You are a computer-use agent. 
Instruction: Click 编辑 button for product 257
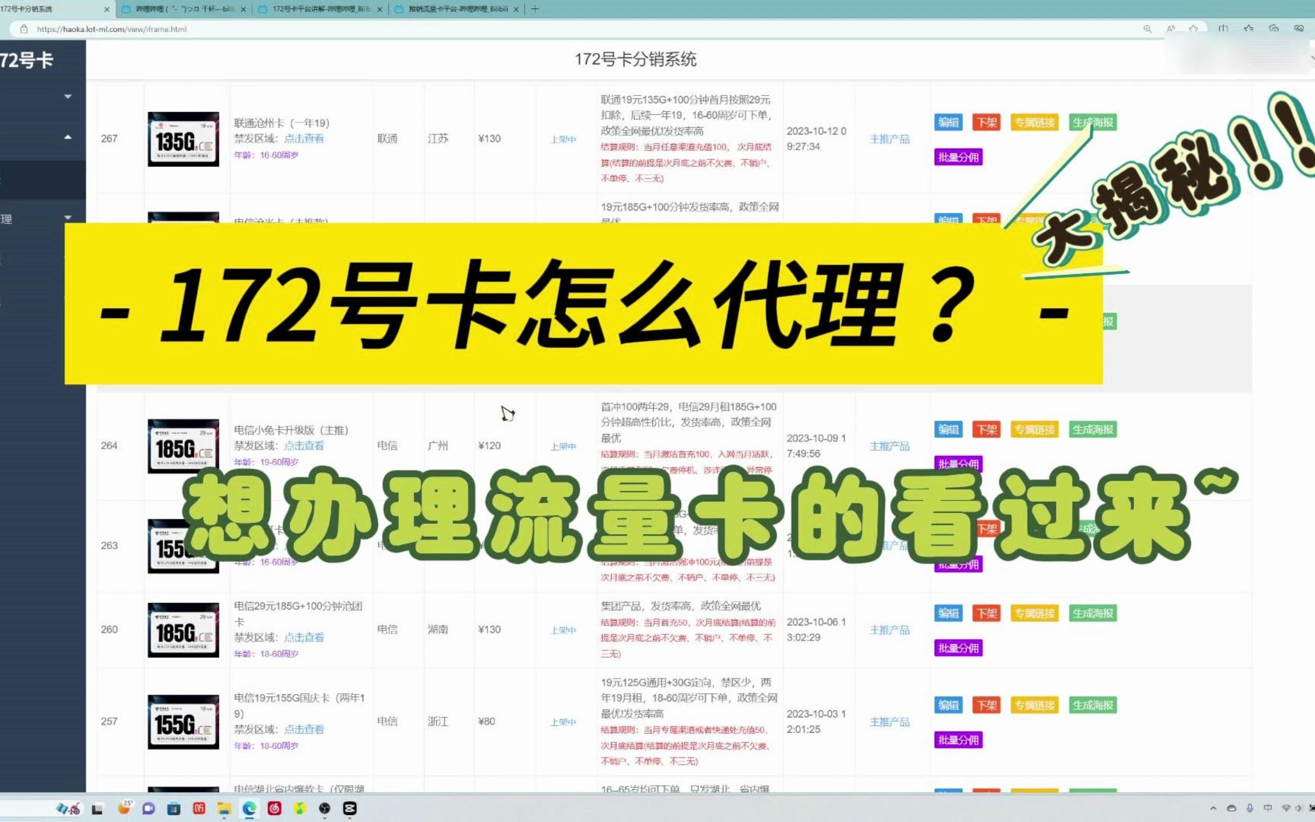[948, 705]
